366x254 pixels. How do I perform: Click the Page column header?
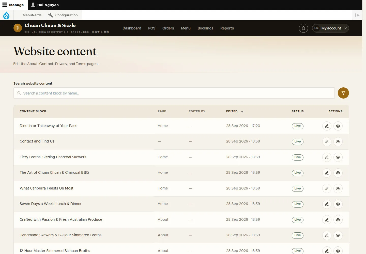[162, 111]
